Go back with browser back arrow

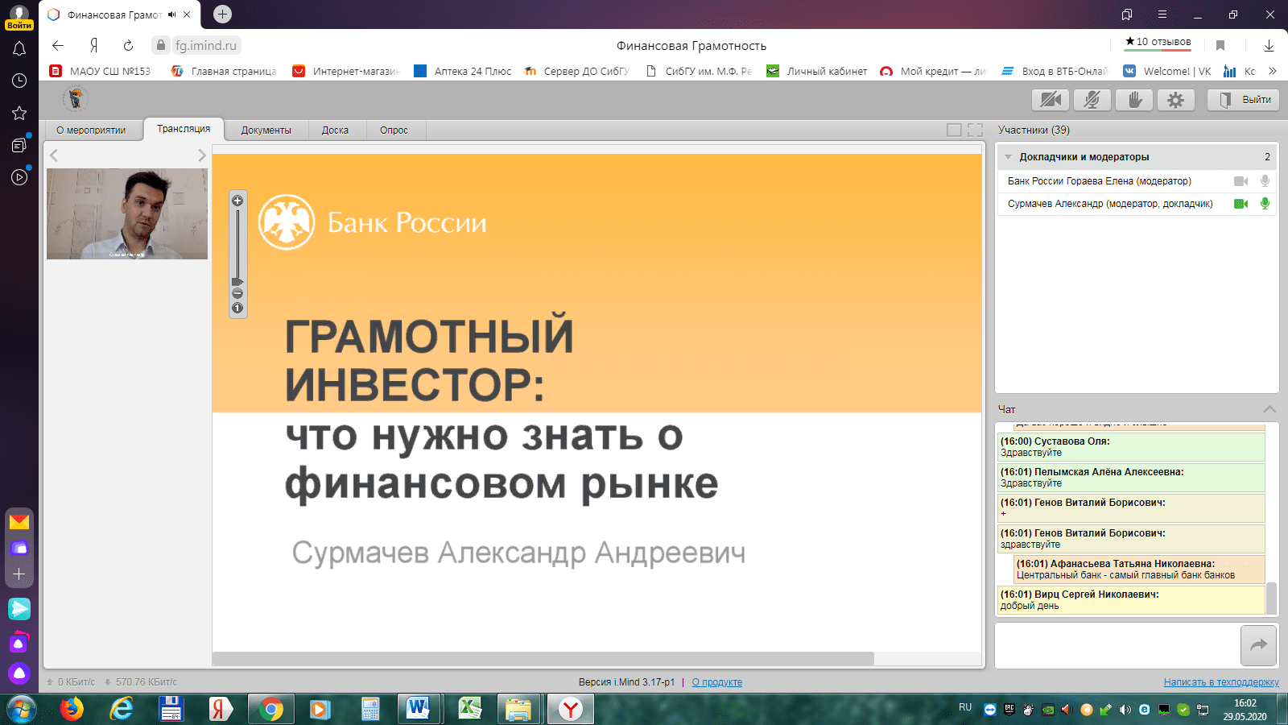point(58,46)
